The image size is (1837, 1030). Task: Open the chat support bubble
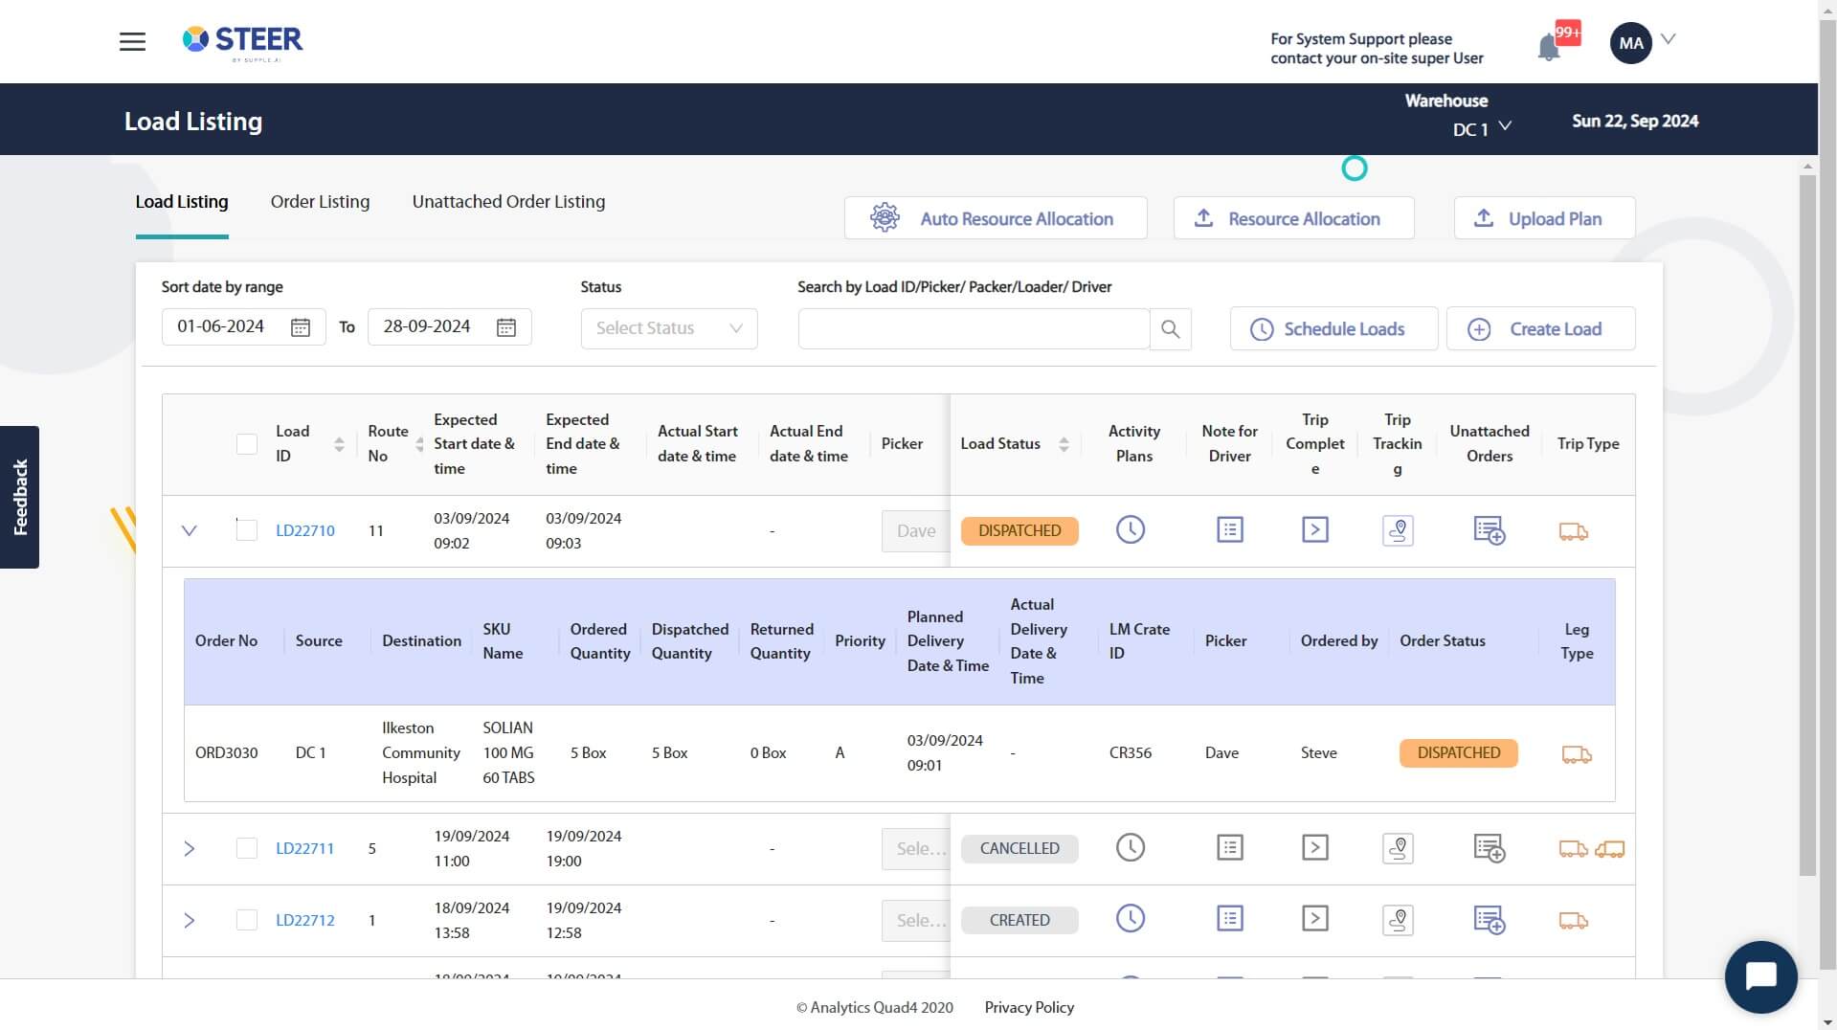tap(1760, 977)
